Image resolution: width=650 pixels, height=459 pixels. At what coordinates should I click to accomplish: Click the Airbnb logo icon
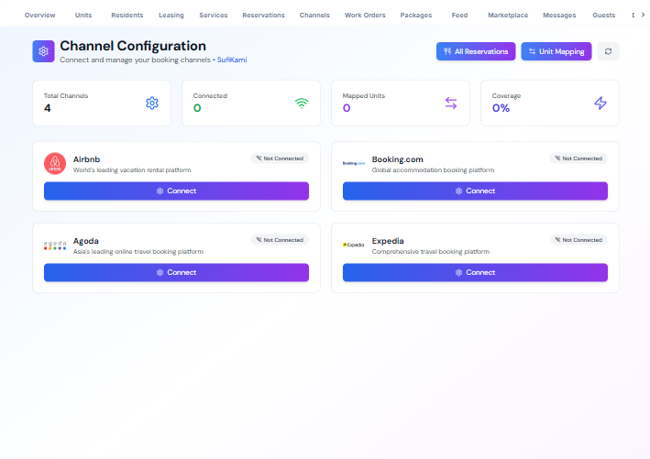[55, 164]
